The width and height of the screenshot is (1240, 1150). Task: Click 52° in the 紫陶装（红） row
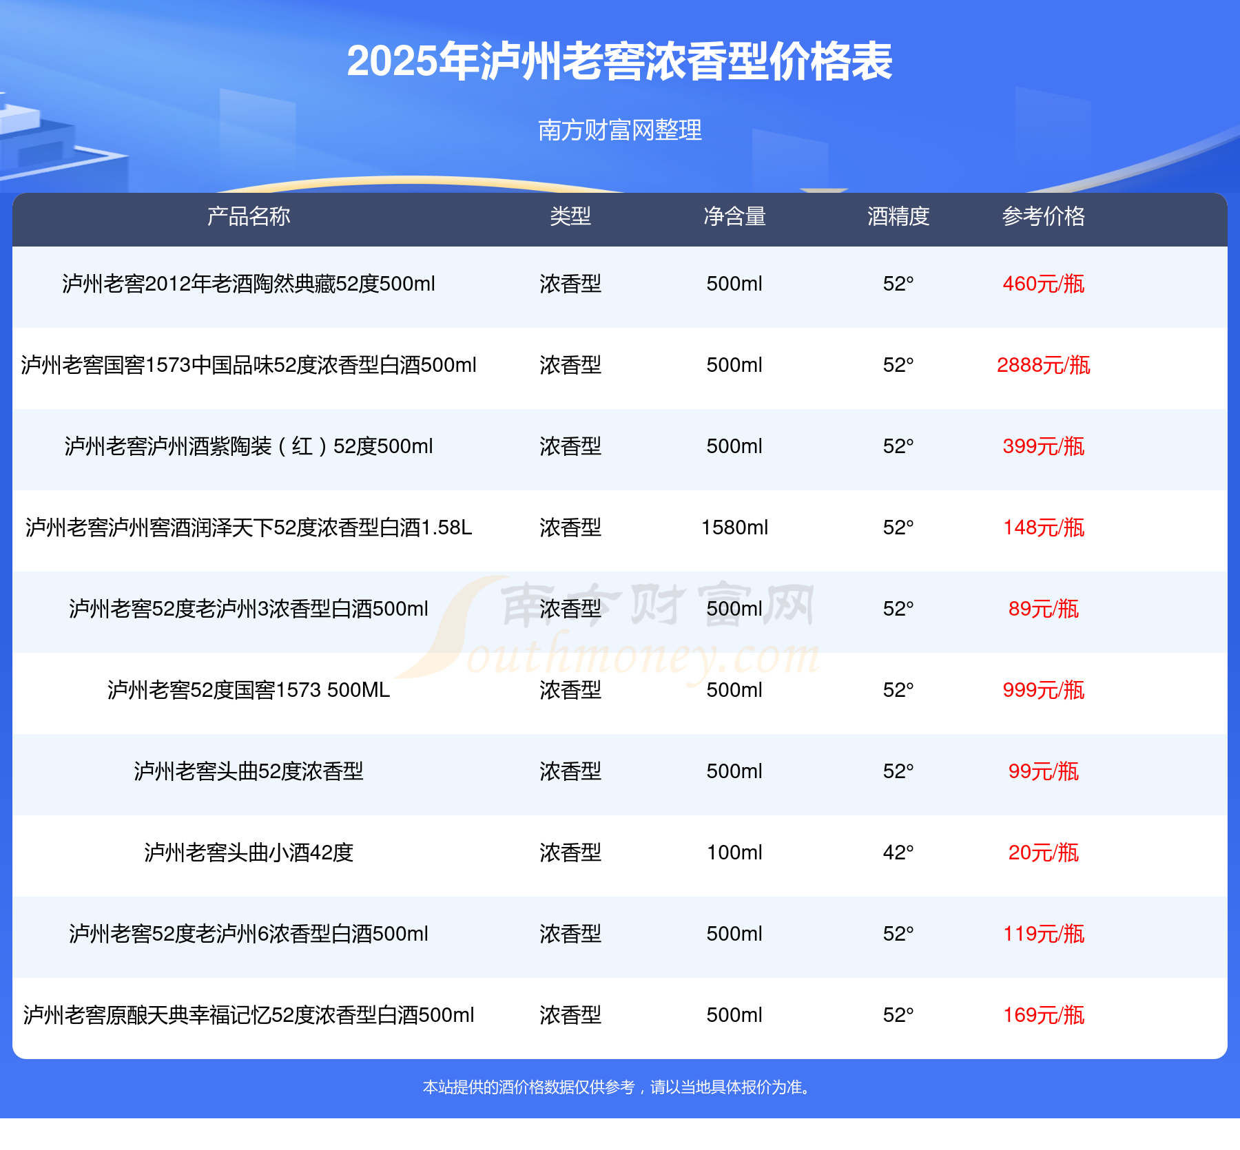(898, 446)
